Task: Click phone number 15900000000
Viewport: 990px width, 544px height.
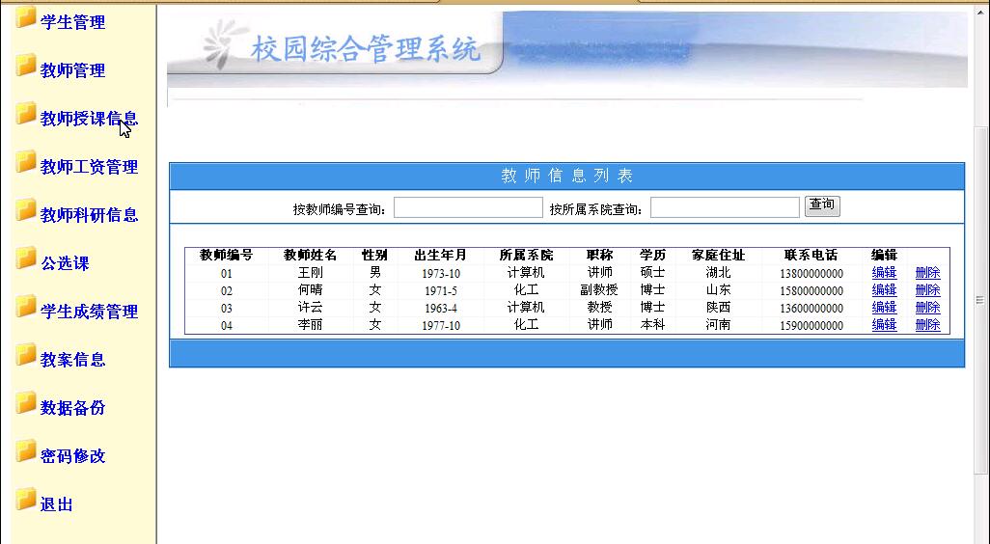Action: [x=811, y=326]
